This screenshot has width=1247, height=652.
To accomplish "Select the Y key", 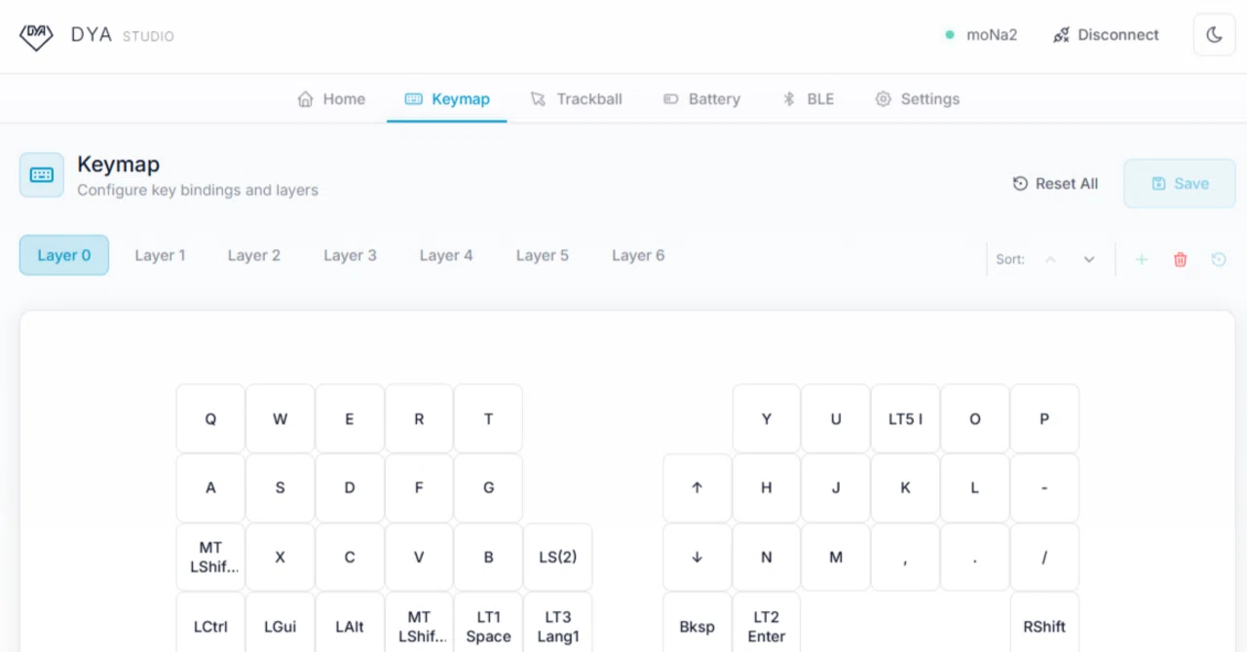I will (767, 418).
